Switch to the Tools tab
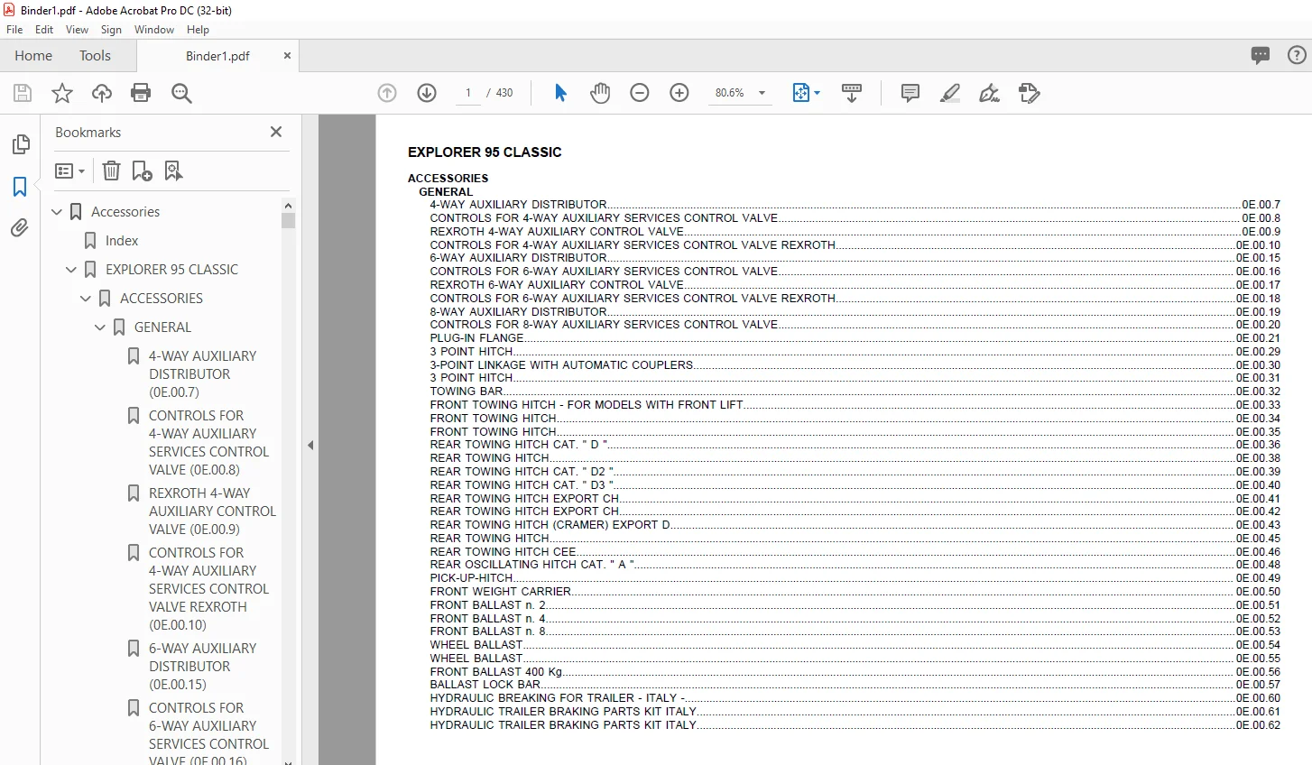 click(95, 56)
